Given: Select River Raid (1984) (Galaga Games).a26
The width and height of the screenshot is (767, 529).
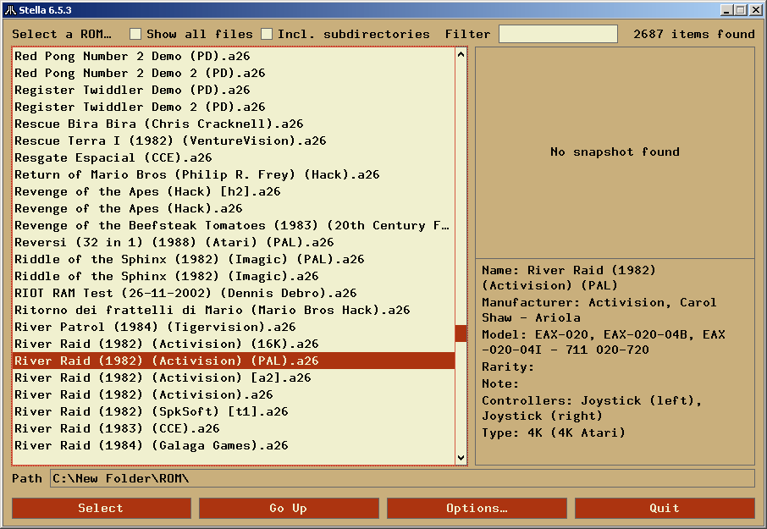Looking at the screenshot, I should pyautogui.click(x=234, y=446).
